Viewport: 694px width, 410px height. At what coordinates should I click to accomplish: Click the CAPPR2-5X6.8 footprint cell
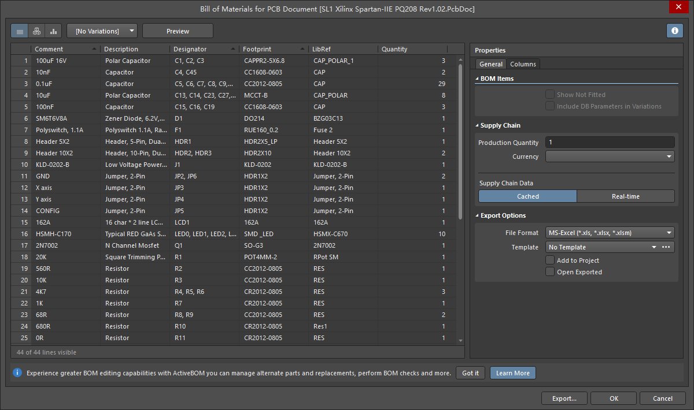pos(274,61)
